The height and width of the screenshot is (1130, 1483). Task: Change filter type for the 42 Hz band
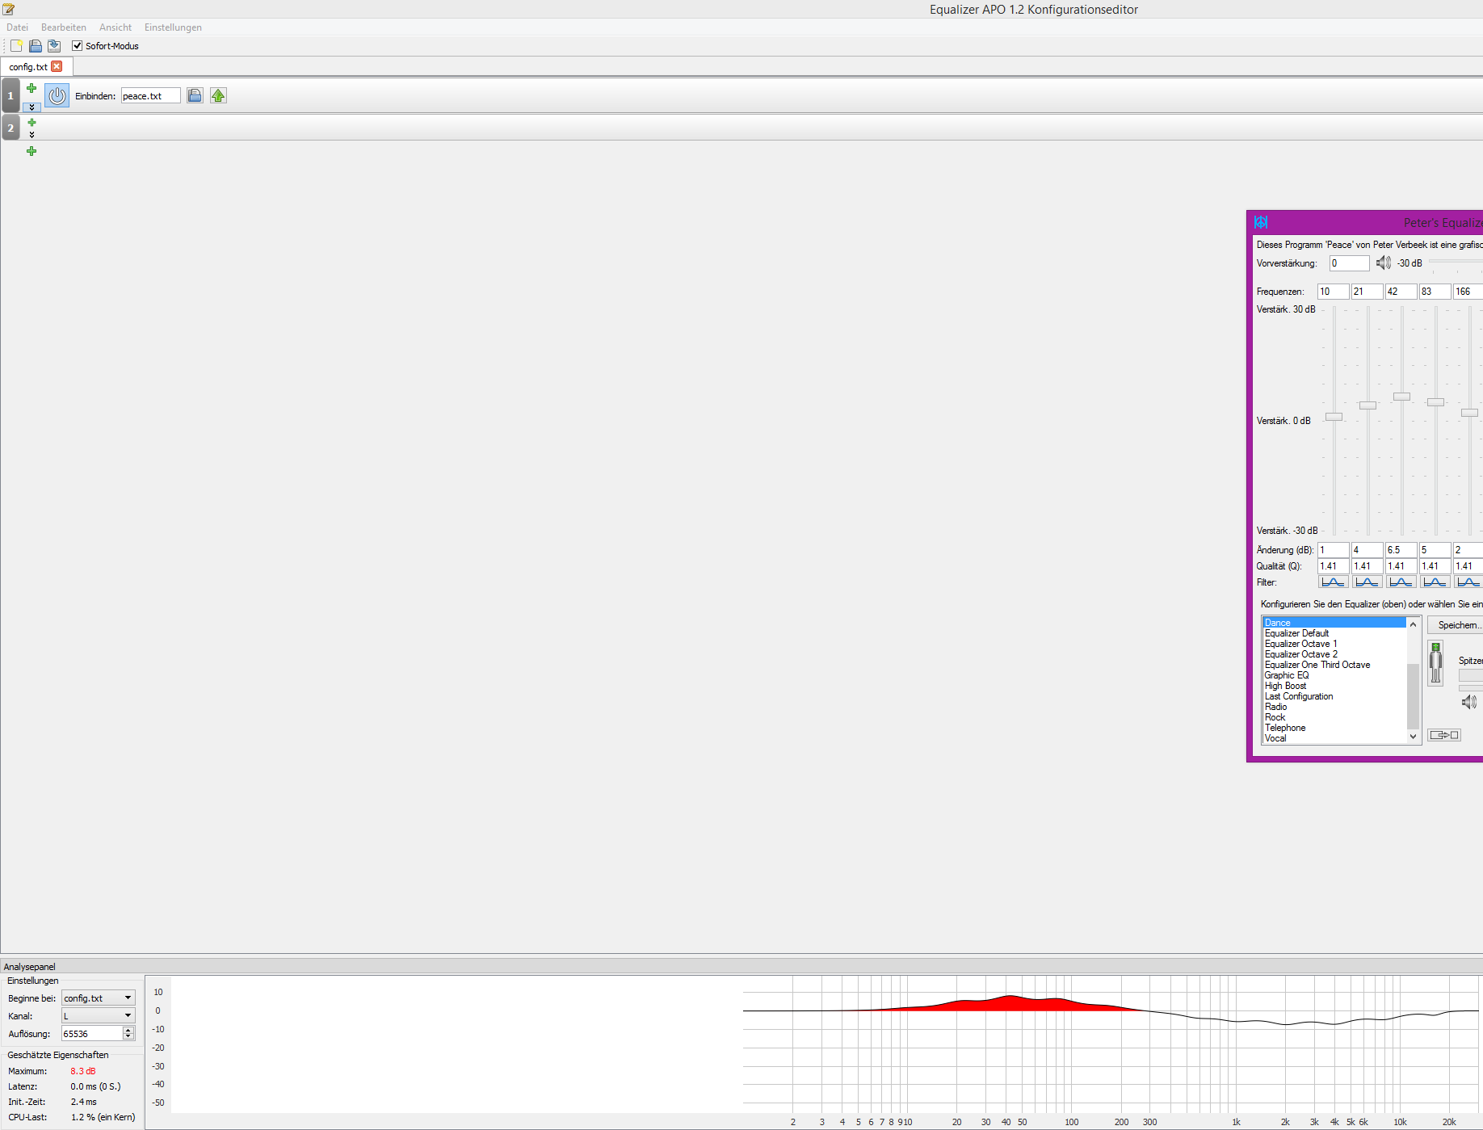(x=1401, y=582)
